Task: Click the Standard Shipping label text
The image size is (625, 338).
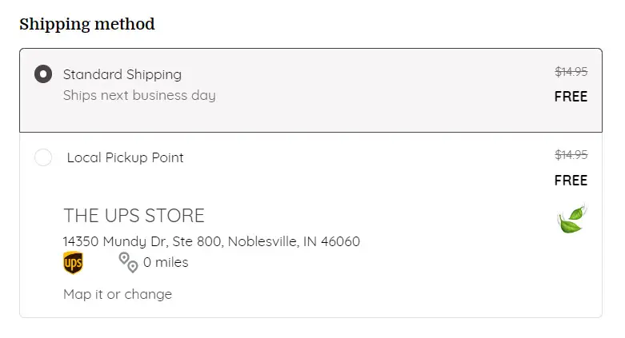Action: coord(122,74)
